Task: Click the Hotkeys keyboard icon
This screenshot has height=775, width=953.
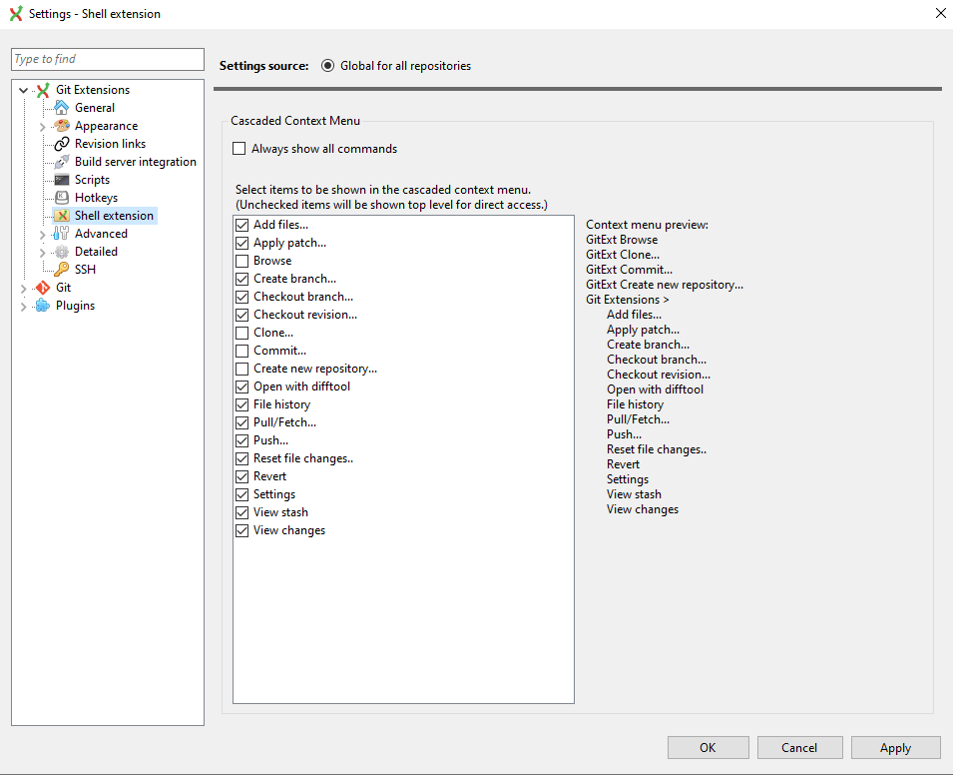Action: pyautogui.click(x=62, y=198)
